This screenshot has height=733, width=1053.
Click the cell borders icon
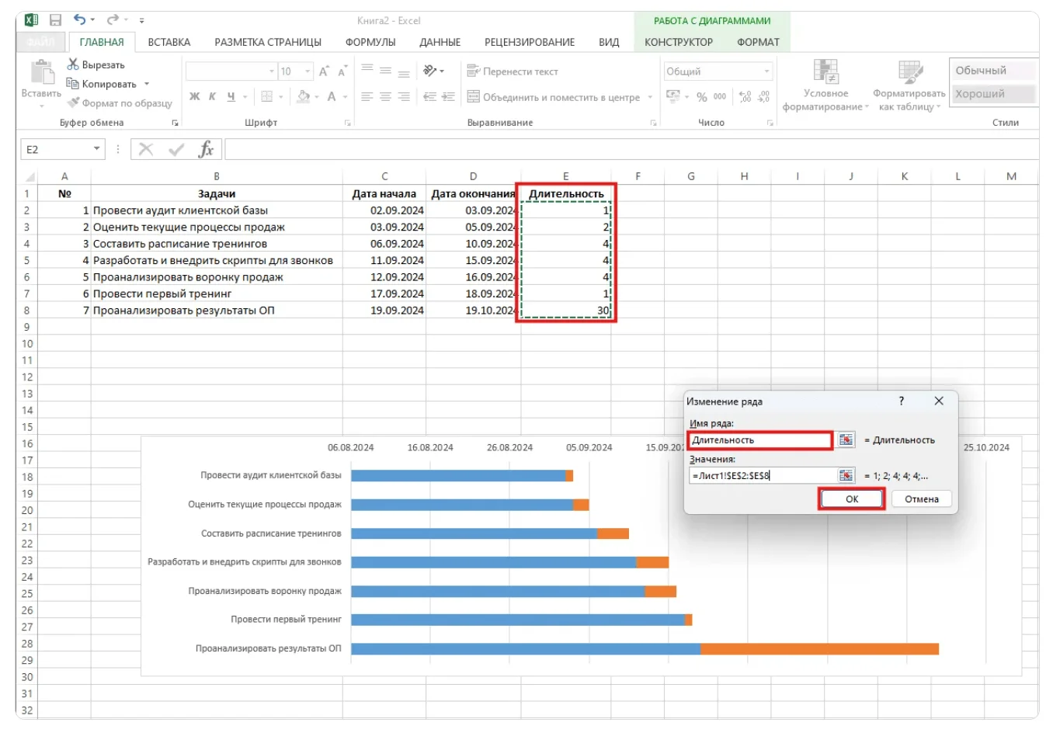(267, 97)
